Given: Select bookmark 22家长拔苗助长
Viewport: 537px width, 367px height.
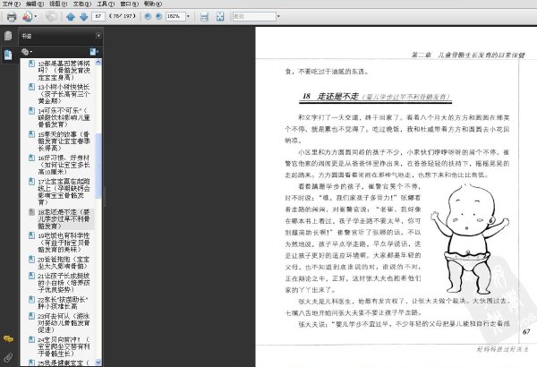Looking at the screenshot, I should [x=64, y=303].
